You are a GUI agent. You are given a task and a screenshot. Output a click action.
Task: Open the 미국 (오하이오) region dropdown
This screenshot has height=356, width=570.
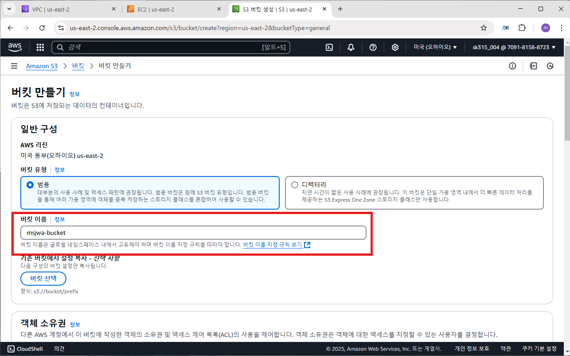coord(435,47)
